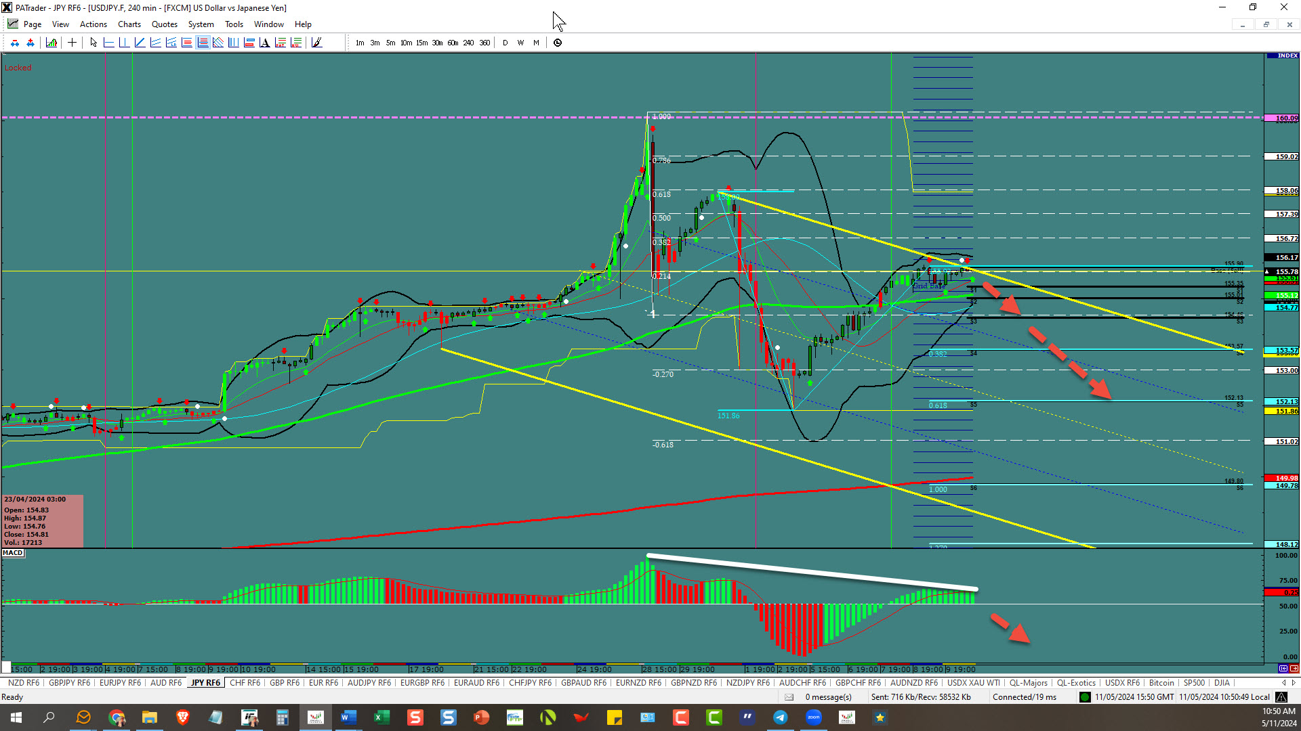Activate the crosshair cursor tool
The height and width of the screenshot is (731, 1301).
72,43
